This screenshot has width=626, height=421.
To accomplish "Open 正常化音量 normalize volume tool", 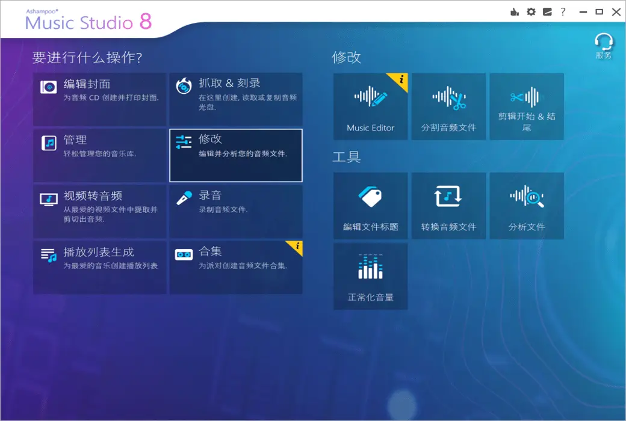I will 371,277.
